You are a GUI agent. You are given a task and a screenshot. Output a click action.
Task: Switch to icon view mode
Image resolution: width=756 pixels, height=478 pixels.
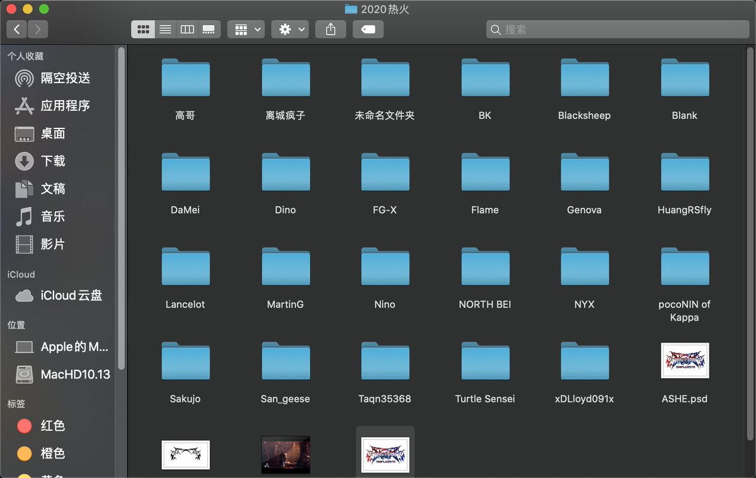tap(143, 29)
